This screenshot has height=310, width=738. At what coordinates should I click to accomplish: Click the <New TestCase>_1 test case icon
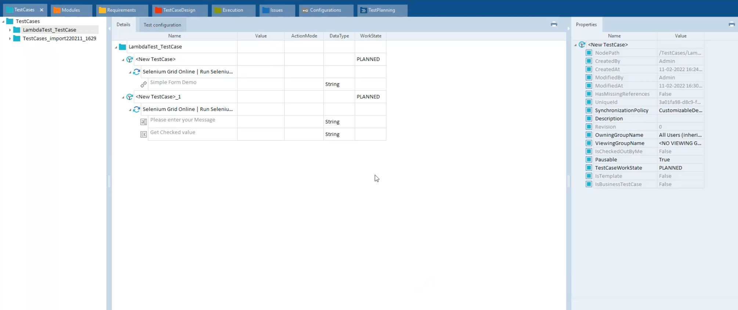point(130,97)
